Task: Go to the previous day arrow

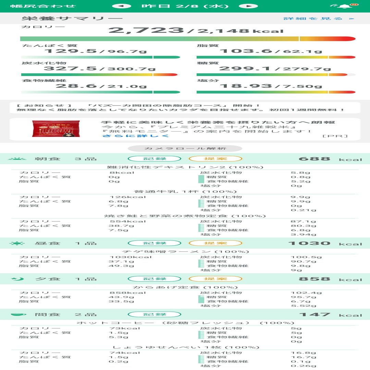Action: pos(121,6)
